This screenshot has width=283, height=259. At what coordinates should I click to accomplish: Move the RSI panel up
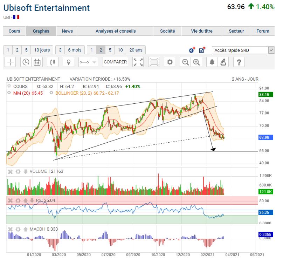point(26,200)
